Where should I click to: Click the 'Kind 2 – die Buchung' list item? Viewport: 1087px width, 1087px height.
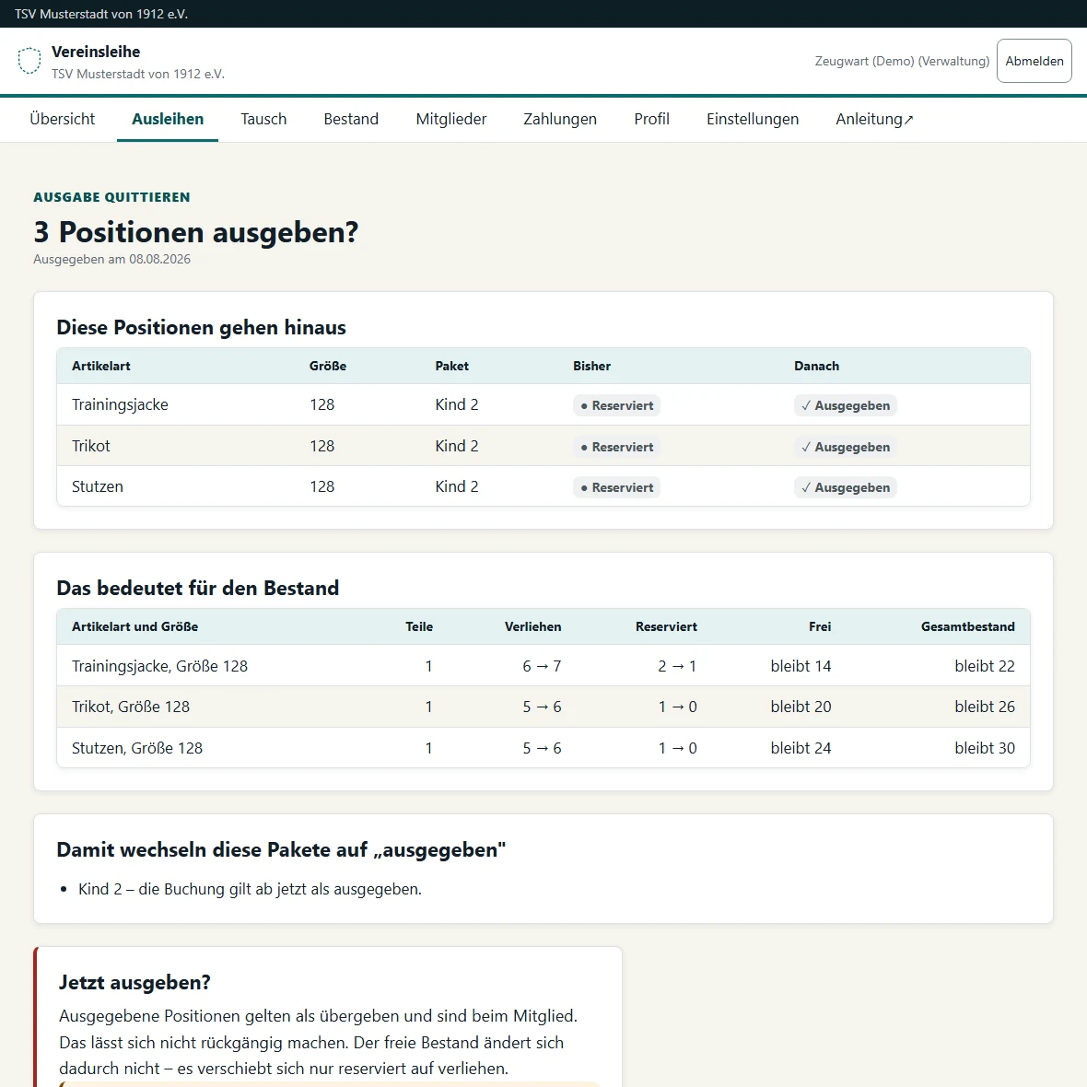(x=250, y=889)
